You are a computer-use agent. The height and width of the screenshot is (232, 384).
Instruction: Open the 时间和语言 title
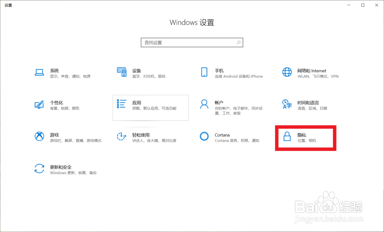click(x=308, y=103)
